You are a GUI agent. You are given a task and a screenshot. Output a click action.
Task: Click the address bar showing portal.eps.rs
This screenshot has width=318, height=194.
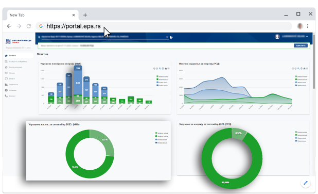164,26
